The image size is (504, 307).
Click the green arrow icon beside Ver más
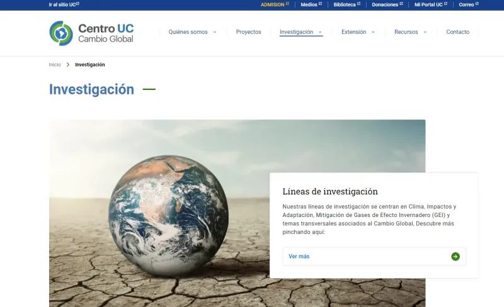point(455,256)
